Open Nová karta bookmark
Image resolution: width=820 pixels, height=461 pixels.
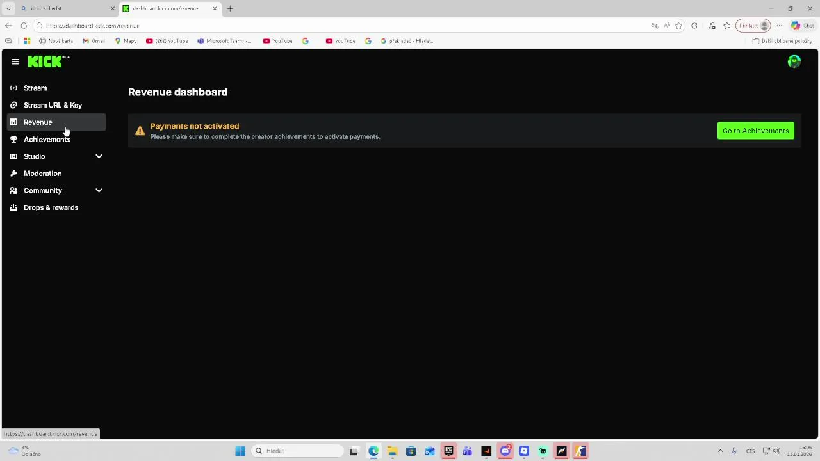pyautogui.click(x=56, y=41)
